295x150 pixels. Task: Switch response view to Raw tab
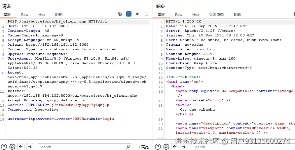[x=178, y=15]
